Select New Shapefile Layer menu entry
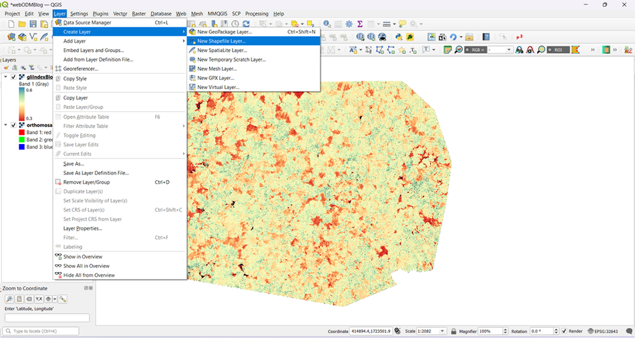Image resolution: width=635 pixels, height=338 pixels. point(221,41)
